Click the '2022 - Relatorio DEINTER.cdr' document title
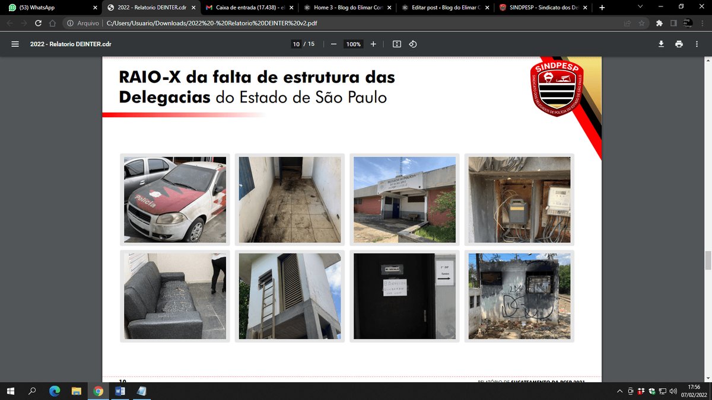This screenshot has height=400, width=712. pyautogui.click(x=71, y=44)
